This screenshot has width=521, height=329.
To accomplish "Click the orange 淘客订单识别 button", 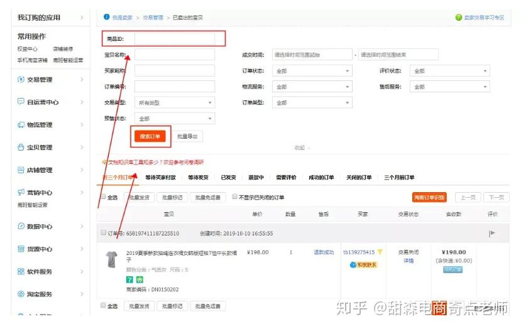I will click(x=429, y=197).
